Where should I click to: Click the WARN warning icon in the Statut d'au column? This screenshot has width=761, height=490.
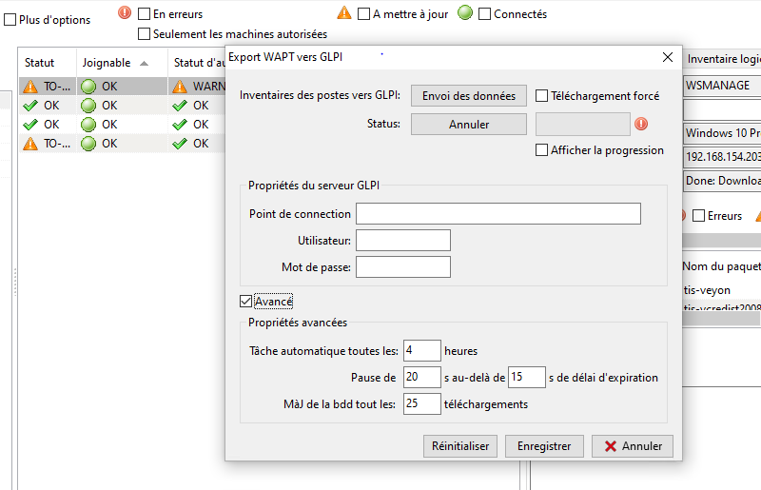pyautogui.click(x=180, y=87)
